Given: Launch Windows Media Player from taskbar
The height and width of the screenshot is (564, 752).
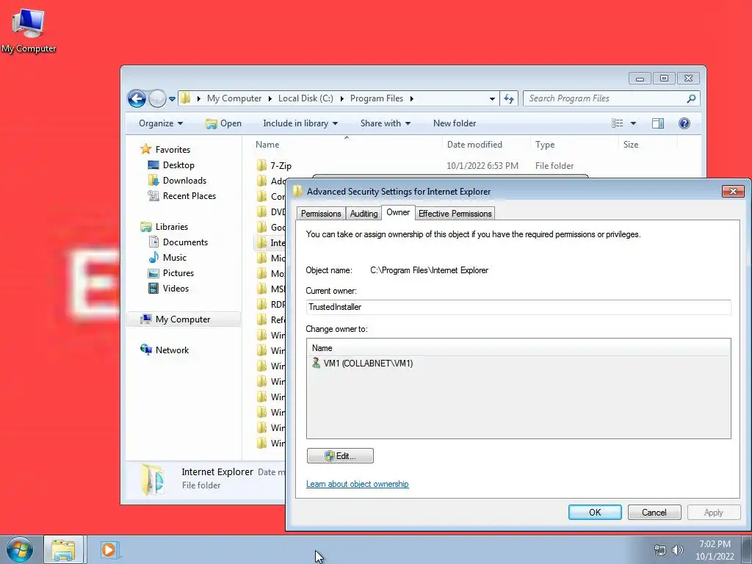Looking at the screenshot, I should [x=109, y=549].
